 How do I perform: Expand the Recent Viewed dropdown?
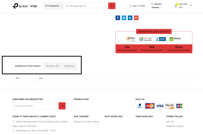coord(156,6)
